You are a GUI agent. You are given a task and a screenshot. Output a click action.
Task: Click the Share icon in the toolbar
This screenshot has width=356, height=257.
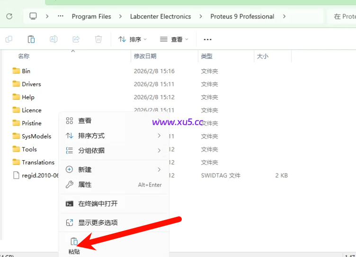(76, 39)
